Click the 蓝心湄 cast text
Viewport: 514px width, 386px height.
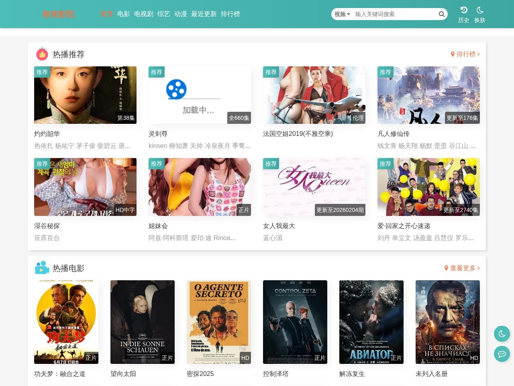[x=273, y=238]
